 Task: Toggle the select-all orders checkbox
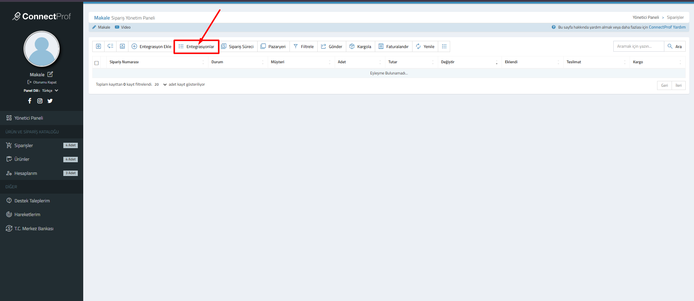[97, 63]
